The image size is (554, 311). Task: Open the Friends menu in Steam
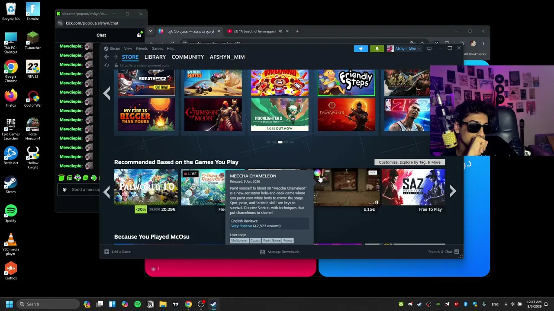pos(142,48)
